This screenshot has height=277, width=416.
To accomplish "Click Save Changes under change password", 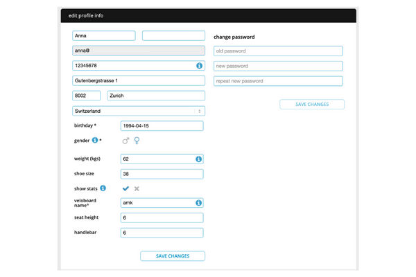I will [312, 104].
